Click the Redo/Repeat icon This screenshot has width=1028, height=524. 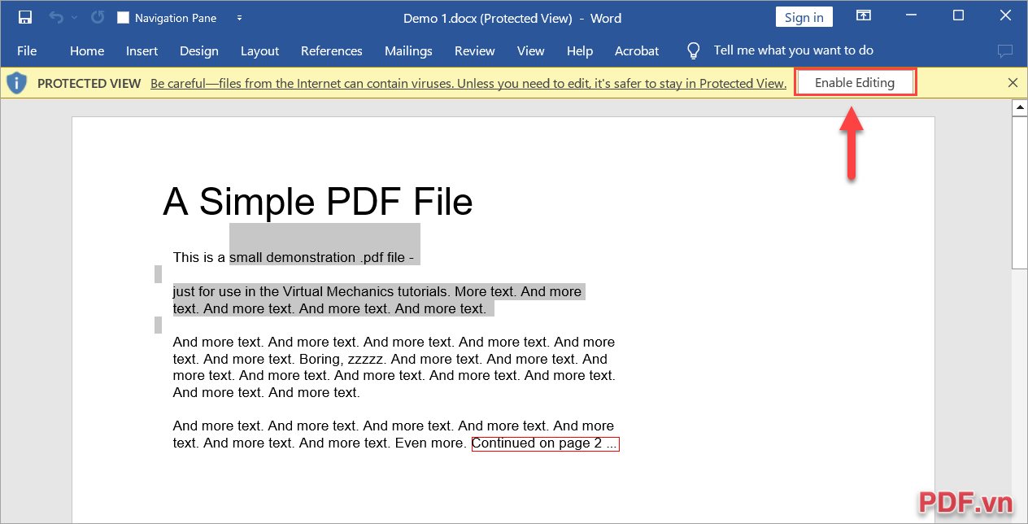98,17
